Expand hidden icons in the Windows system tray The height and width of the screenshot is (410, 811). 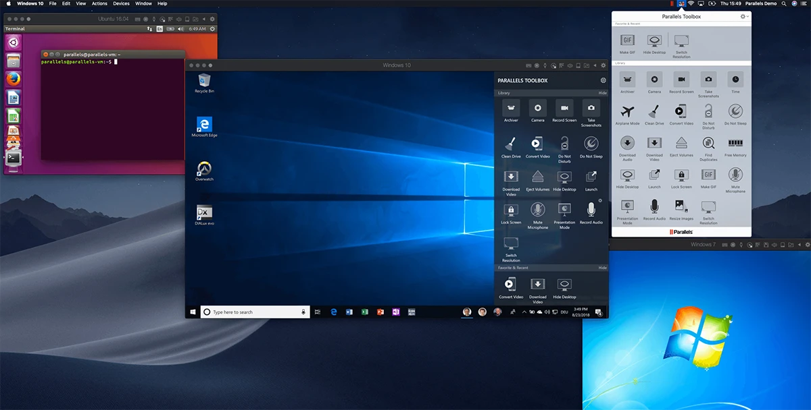point(525,312)
